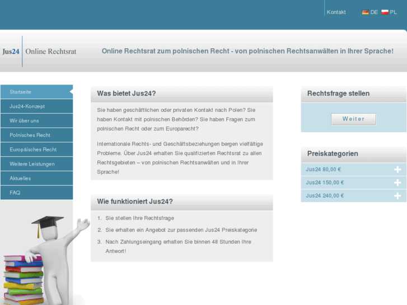Click the German flag icon

click(365, 12)
